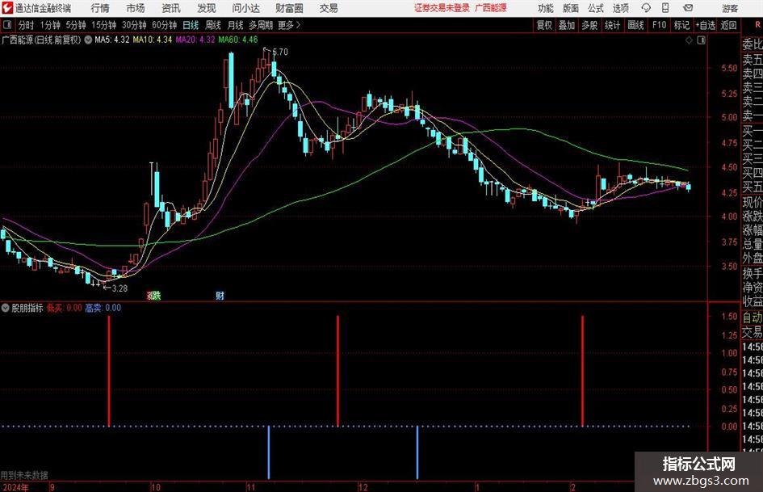
Task: Switch to 30分钟 period
Action: coord(134,25)
